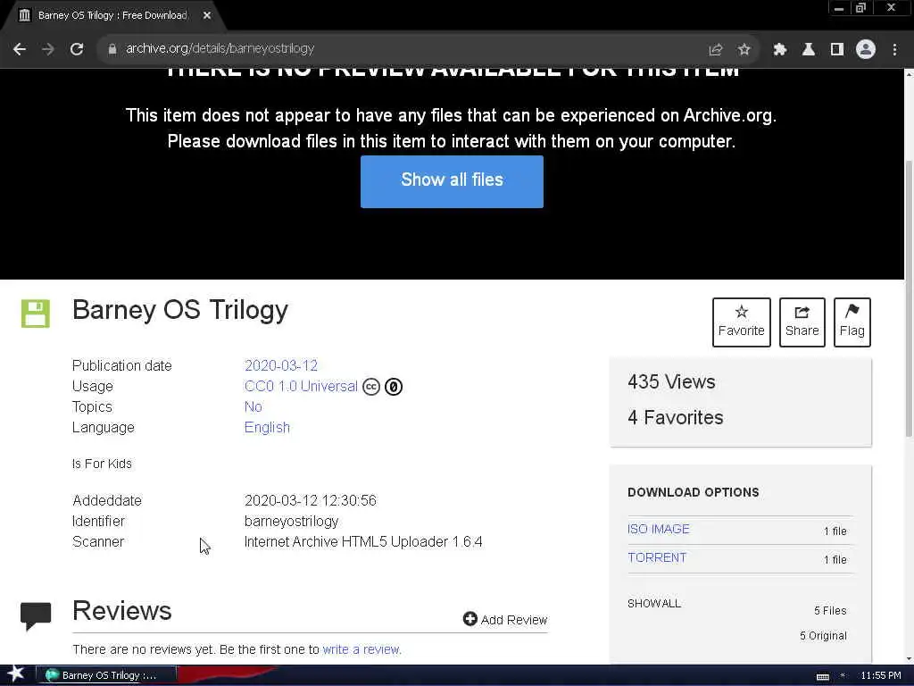Click the 5 Original count text
This screenshot has width=914, height=686.
823,636
